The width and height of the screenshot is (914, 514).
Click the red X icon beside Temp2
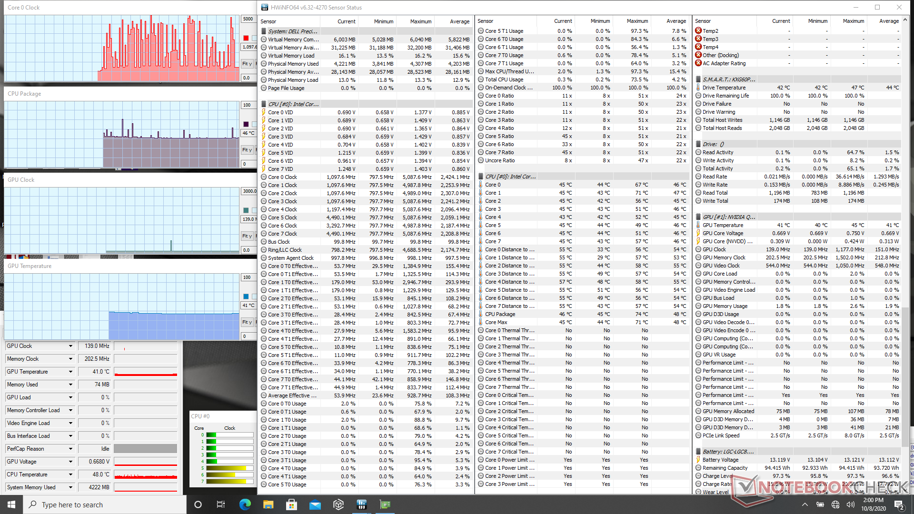(698, 31)
